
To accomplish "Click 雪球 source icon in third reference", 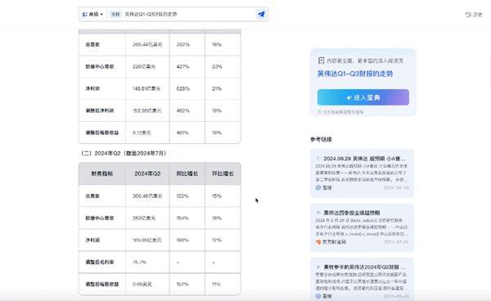I will pos(318,296).
